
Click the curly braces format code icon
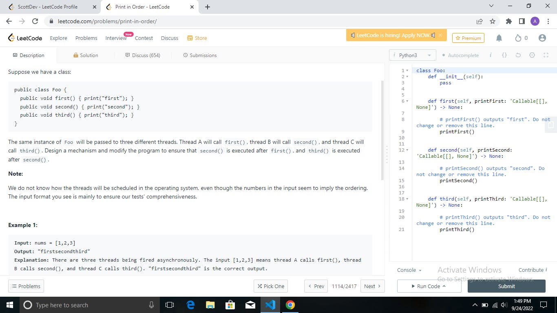coord(504,55)
